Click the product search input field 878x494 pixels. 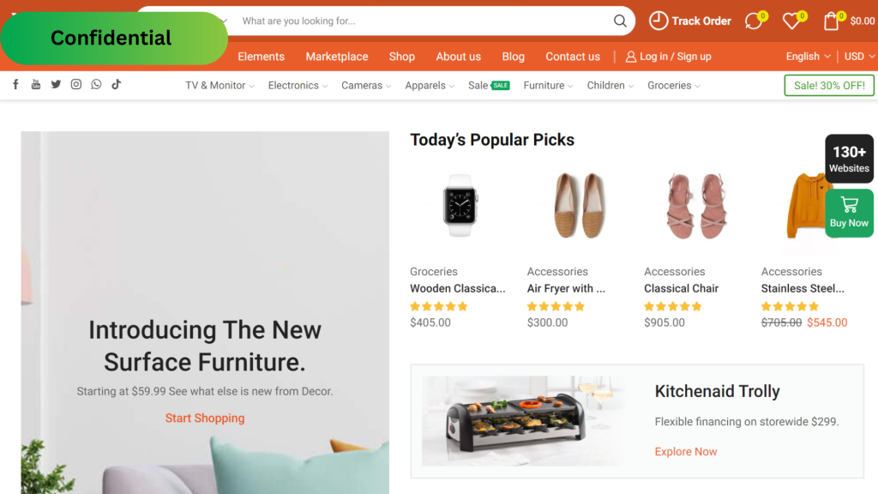420,21
